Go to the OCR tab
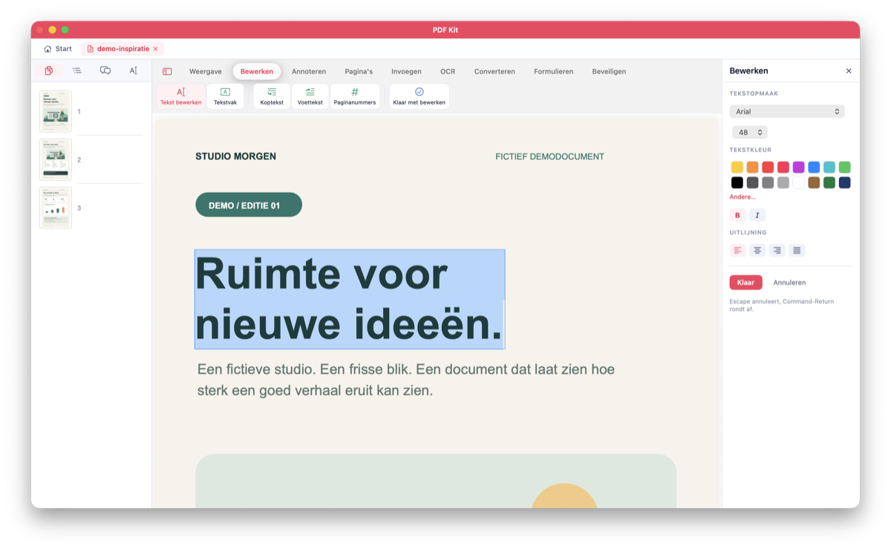This screenshot has width=891, height=549. (x=448, y=71)
